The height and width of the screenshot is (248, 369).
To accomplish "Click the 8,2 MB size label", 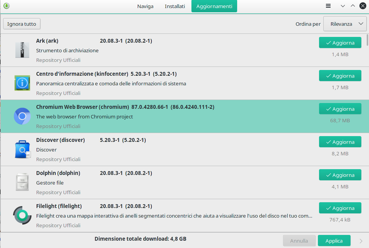I will pyautogui.click(x=340, y=154).
